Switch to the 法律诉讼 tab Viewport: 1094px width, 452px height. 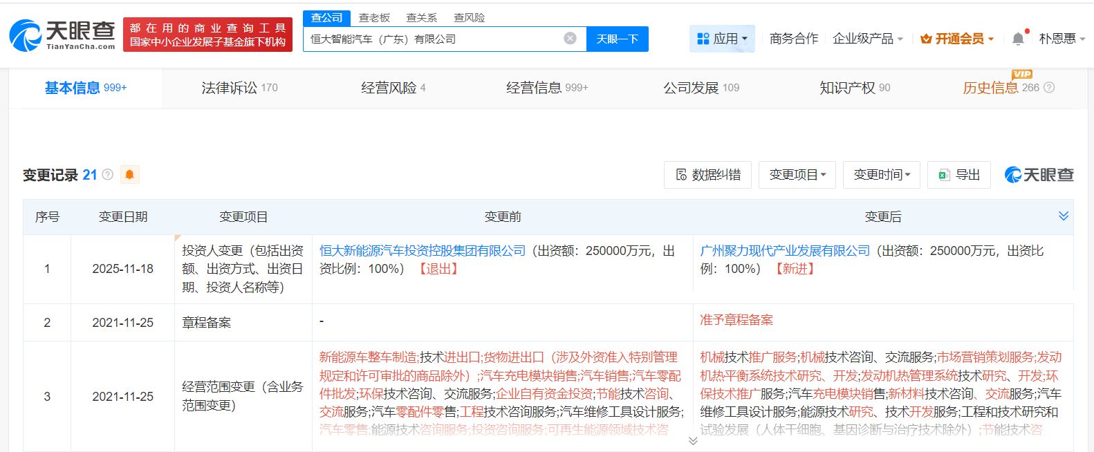click(239, 88)
